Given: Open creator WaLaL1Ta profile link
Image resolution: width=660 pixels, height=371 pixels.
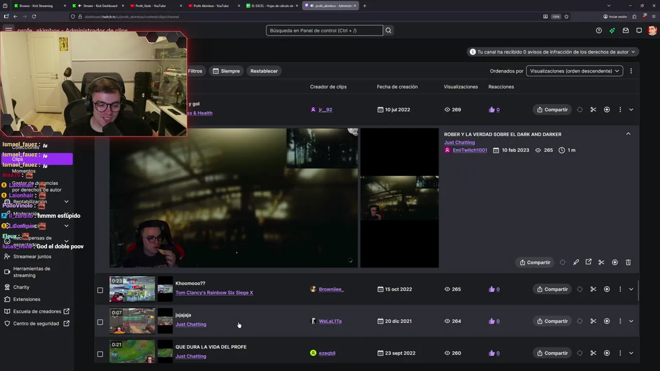Looking at the screenshot, I should tap(330, 321).
